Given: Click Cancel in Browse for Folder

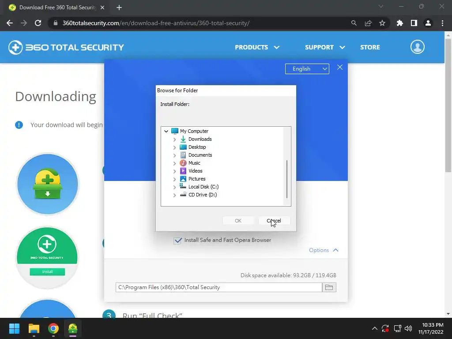Looking at the screenshot, I should click(x=274, y=221).
